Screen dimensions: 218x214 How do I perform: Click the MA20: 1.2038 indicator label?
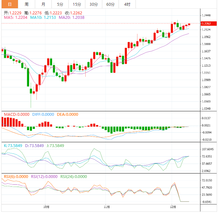click(x=72, y=18)
